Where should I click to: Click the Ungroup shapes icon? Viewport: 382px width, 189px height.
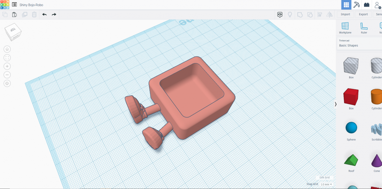(x=310, y=15)
